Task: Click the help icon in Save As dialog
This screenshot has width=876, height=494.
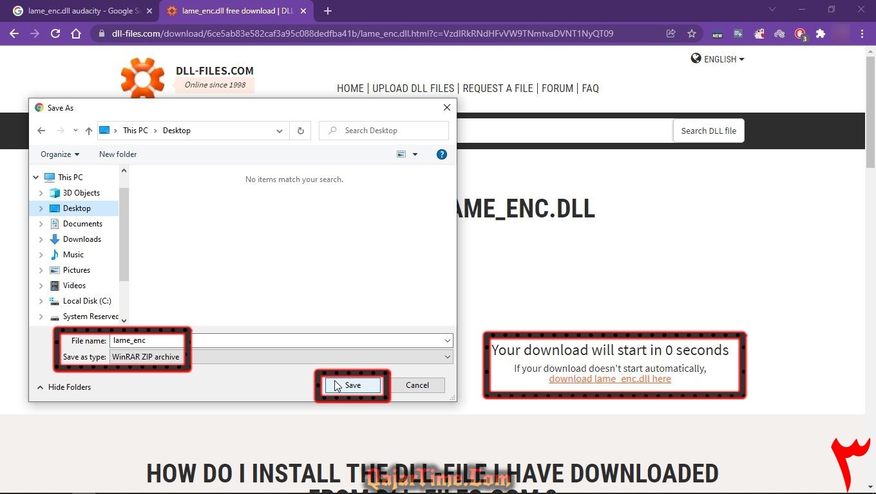Action: click(441, 154)
